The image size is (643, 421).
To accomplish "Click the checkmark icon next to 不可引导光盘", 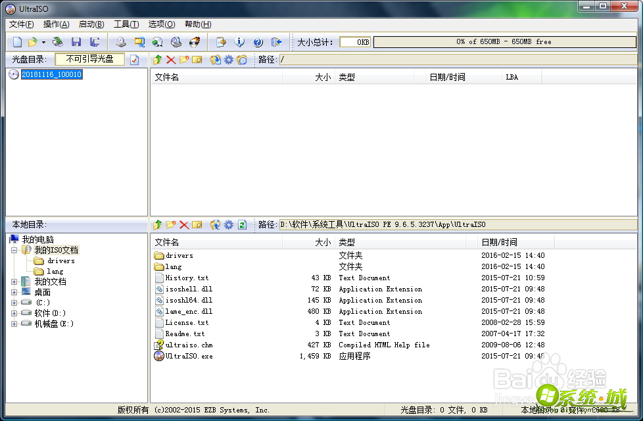I will [135, 59].
